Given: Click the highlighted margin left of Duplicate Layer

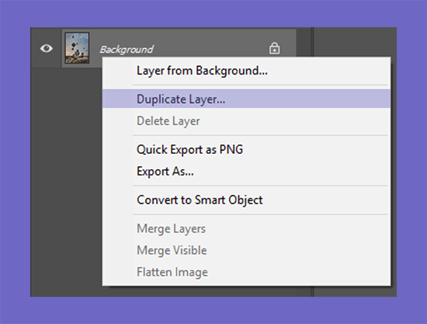Looking at the screenshot, I should [118, 99].
